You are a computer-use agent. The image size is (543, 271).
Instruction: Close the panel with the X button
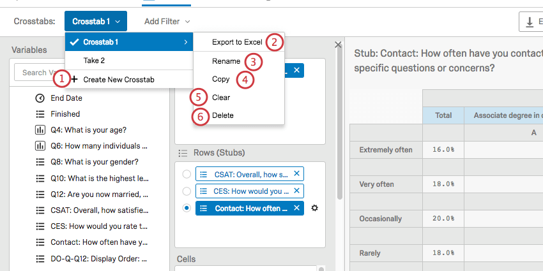(338, 45)
